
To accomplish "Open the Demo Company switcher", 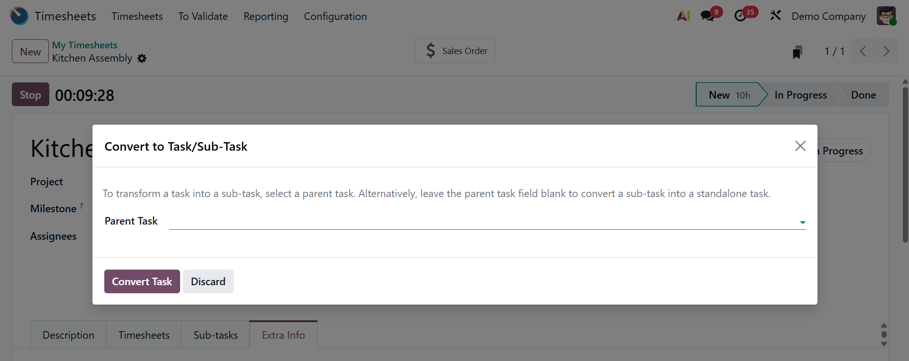I will [828, 16].
